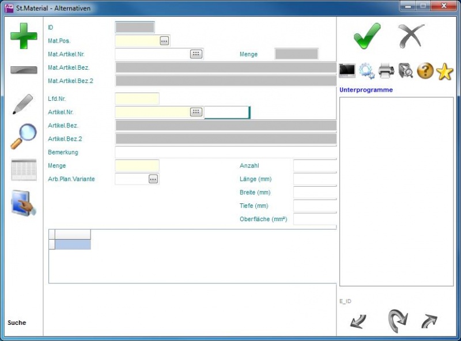The height and width of the screenshot is (341, 461).
Task: Click the green plus add record icon
Action: 24,36
